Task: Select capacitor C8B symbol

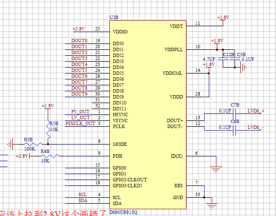Action: click(234, 131)
